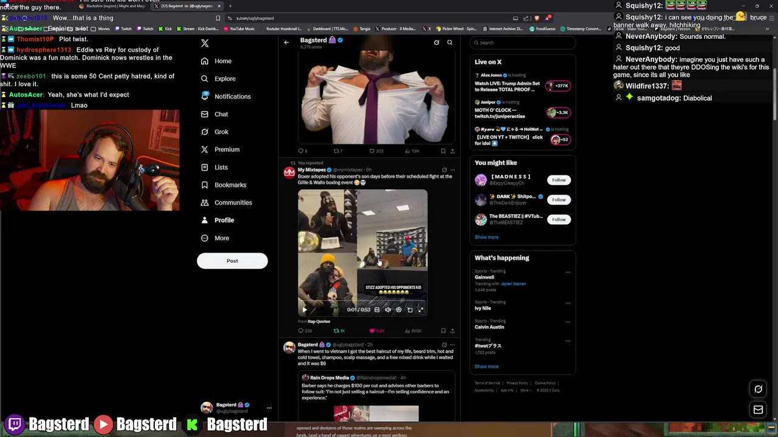
Task: Open a new browser tab
Action: (230, 6)
